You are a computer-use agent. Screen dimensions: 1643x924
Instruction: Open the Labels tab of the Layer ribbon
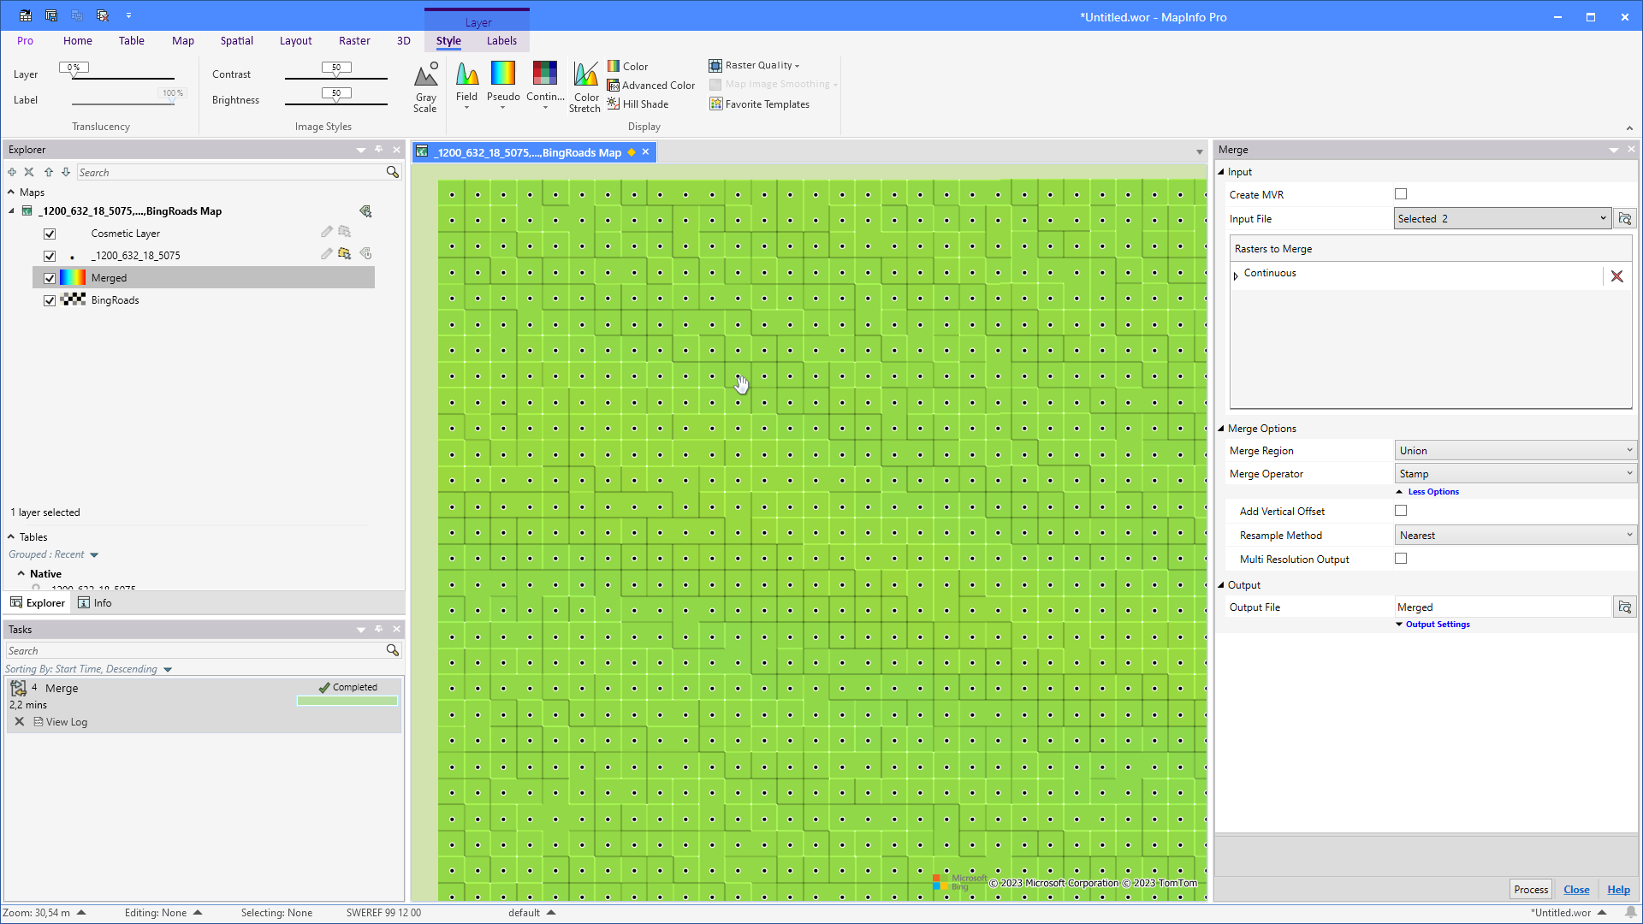pos(501,40)
